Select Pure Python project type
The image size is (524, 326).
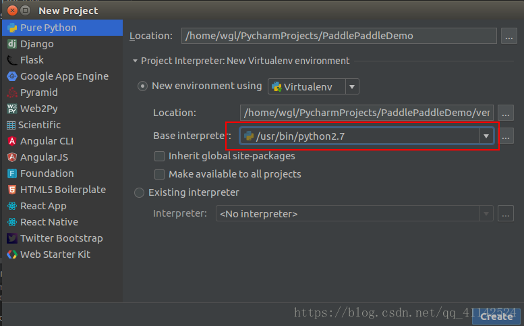point(63,28)
